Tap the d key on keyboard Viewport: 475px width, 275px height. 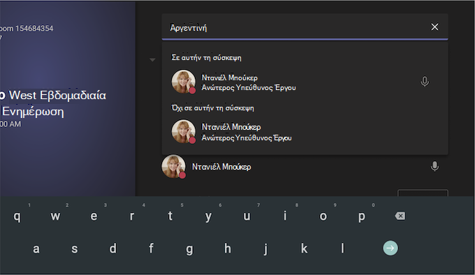tap(112, 248)
